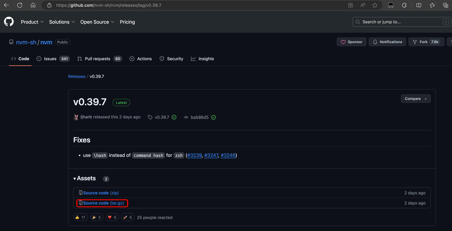Click the repository icon beside nvm-sh
This screenshot has width=452, height=231.
coord(11,42)
